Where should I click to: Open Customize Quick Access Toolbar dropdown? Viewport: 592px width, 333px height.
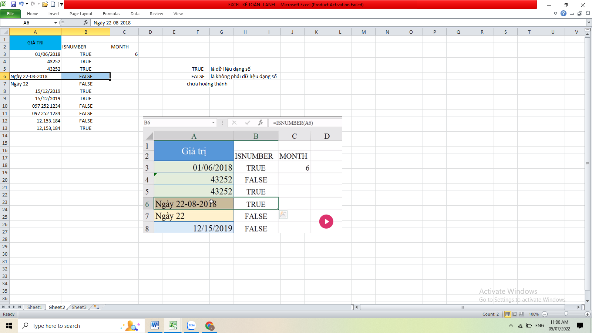[x=61, y=4]
